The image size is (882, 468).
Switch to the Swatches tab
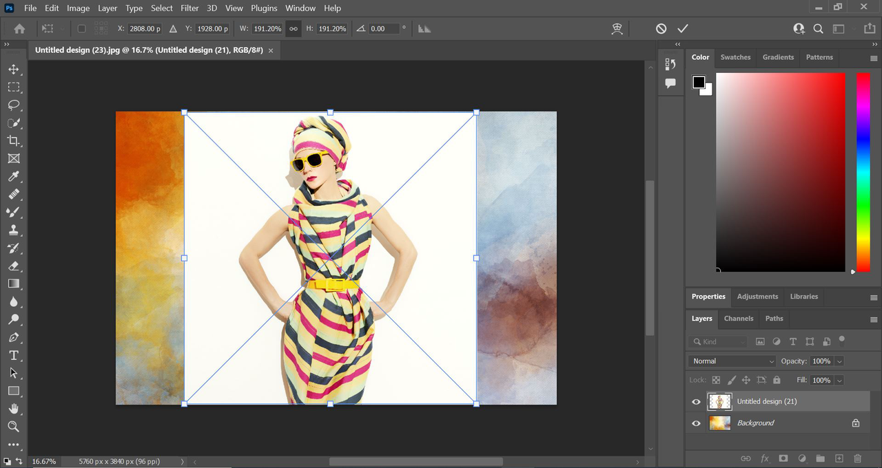(735, 57)
